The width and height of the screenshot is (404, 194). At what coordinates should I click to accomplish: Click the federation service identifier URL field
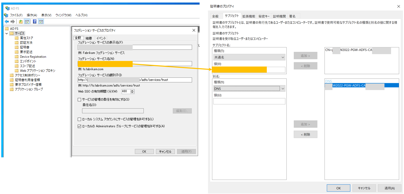pyautogui.click(x=135, y=80)
